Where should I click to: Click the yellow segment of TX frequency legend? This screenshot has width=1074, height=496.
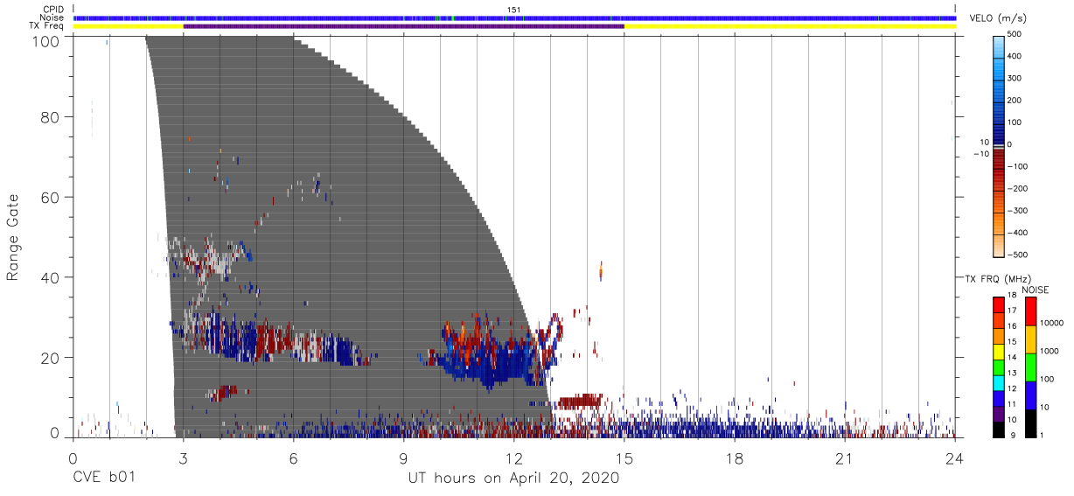pos(999,351)
